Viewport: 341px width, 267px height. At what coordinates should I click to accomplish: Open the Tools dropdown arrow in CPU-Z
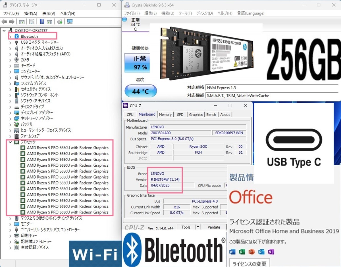198,227
